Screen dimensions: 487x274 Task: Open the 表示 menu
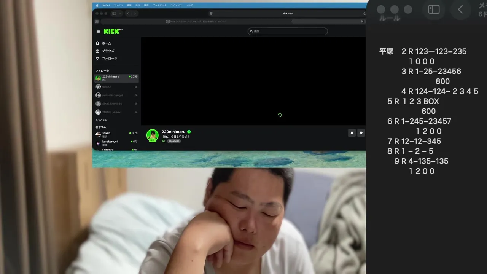click(138, 5)
